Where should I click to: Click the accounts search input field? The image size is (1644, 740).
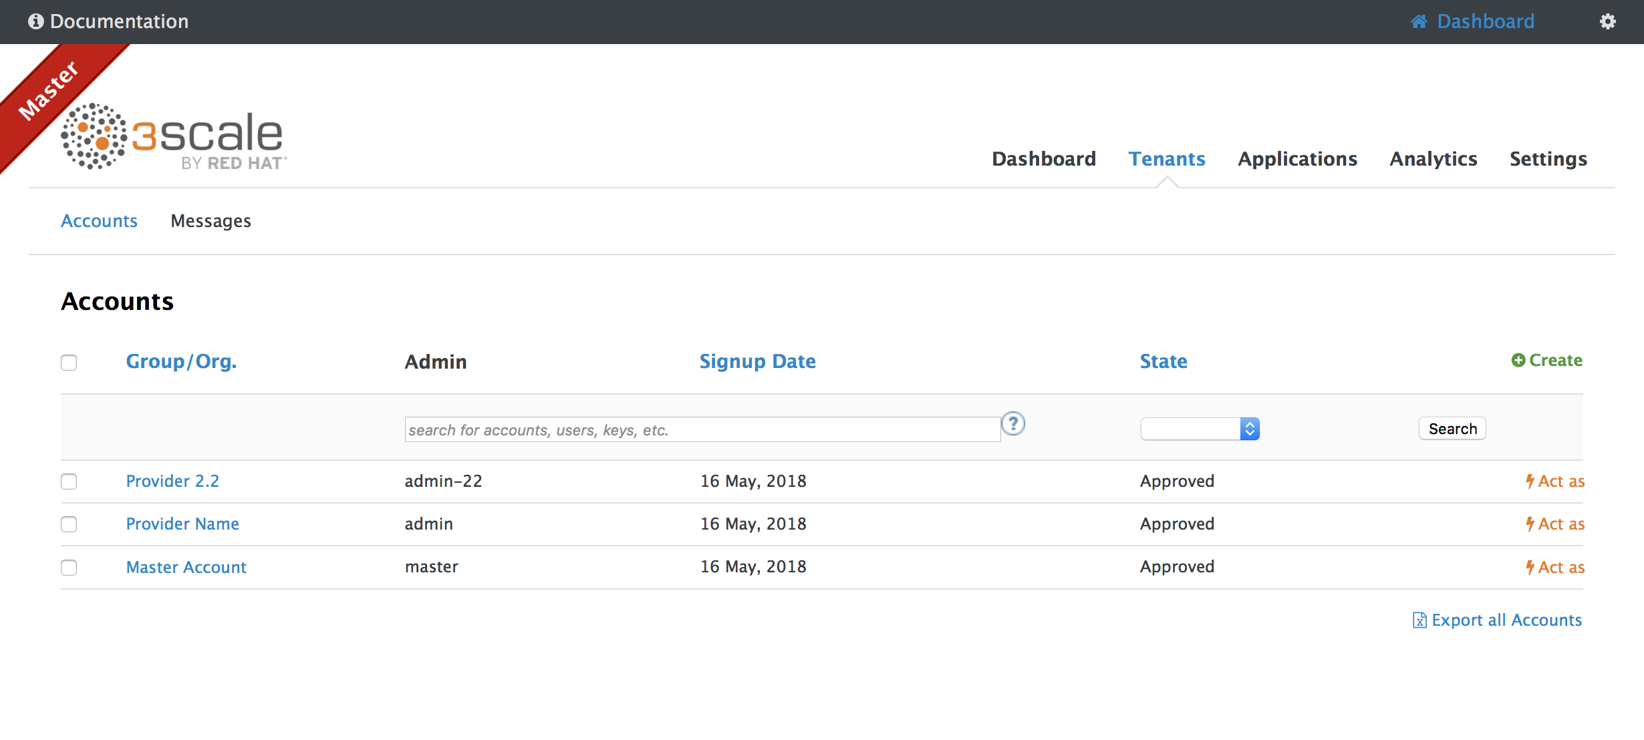point(702,429)
